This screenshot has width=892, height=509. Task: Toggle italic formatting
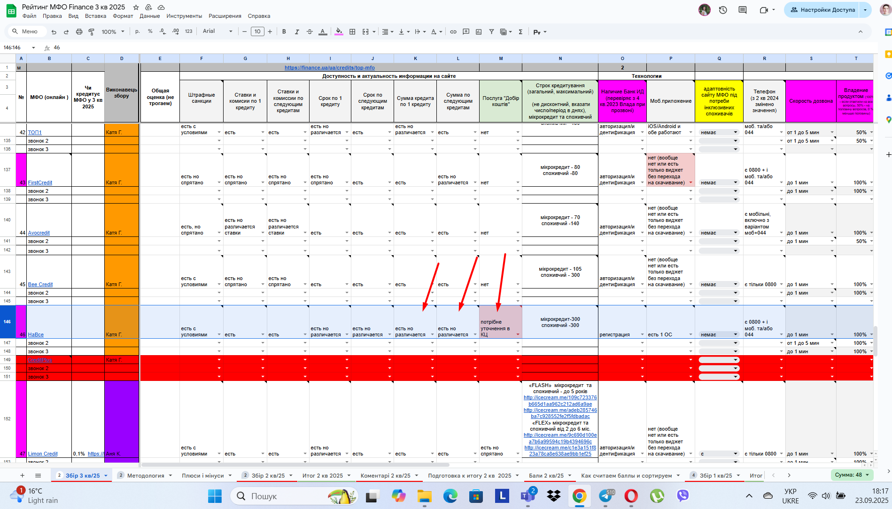click(x=297, y=32)
